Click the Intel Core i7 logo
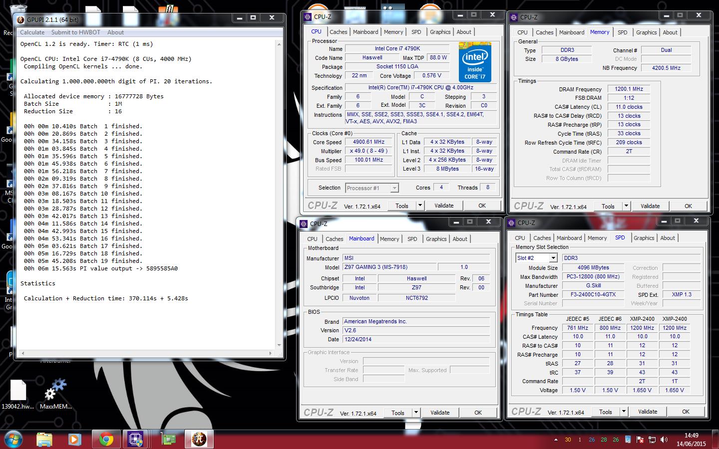Viewport: 719px width, 449px height. 475,62
